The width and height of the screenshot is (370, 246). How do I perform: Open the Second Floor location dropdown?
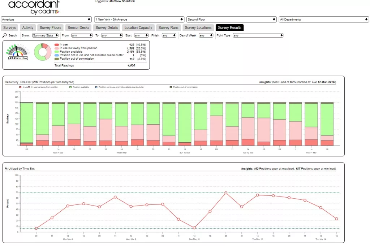(231, 19)
